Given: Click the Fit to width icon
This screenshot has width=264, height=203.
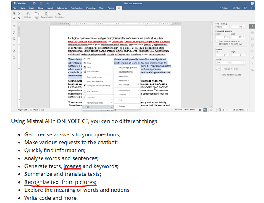Looking at the screenshot, I should pos(224,110).
